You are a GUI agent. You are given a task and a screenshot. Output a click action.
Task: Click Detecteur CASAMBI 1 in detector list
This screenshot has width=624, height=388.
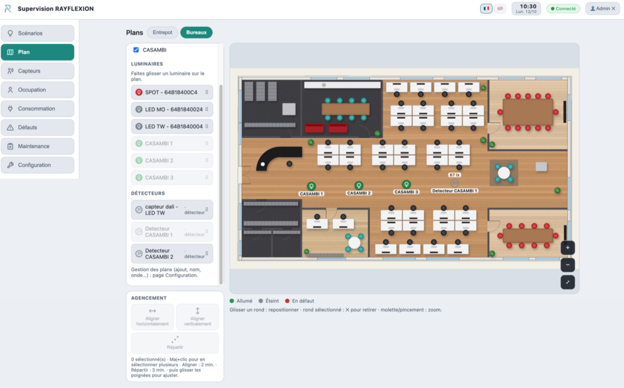click(172, 231)
